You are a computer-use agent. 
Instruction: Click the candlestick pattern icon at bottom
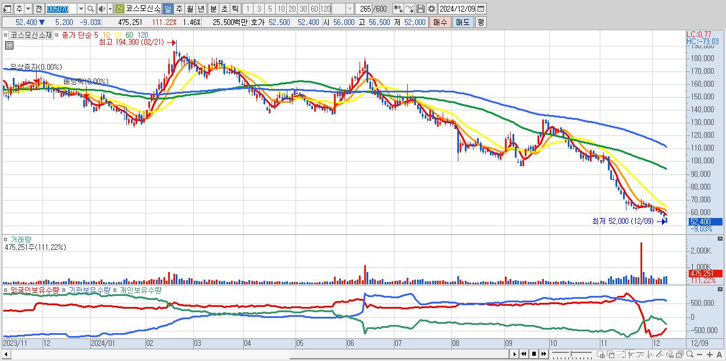[x=650, y=355]
